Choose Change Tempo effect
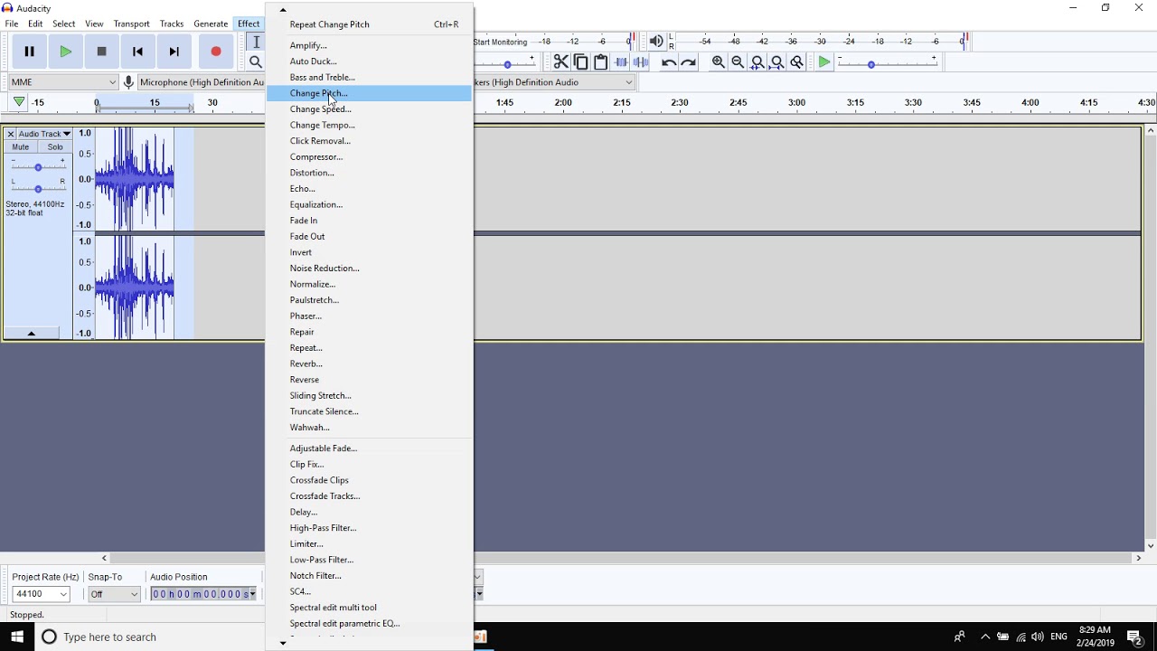This screenshot has width=1157, height=651. click(x=369, y=125)
